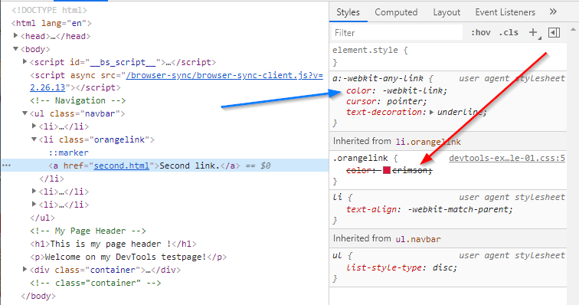Screen dimensions: 579x305
Task: Click the cursor: pointer declaration
Action: [386, 101]
